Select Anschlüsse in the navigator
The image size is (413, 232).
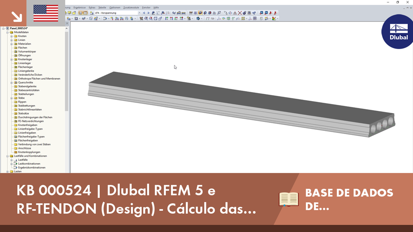(x=25, y=148)
